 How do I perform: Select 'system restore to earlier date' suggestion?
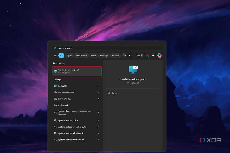(77, 127)
